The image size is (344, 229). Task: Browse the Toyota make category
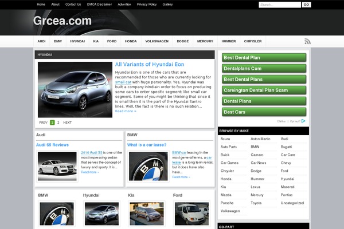point(256,203)
